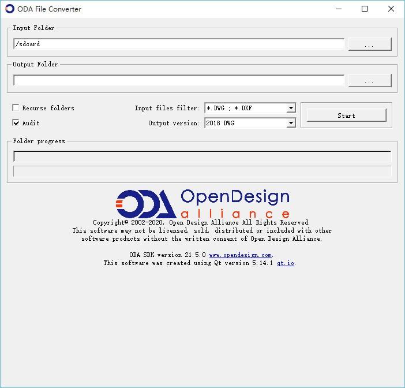Start the file conversion
The width and height of the screenshot is (405, 388).
346,115
